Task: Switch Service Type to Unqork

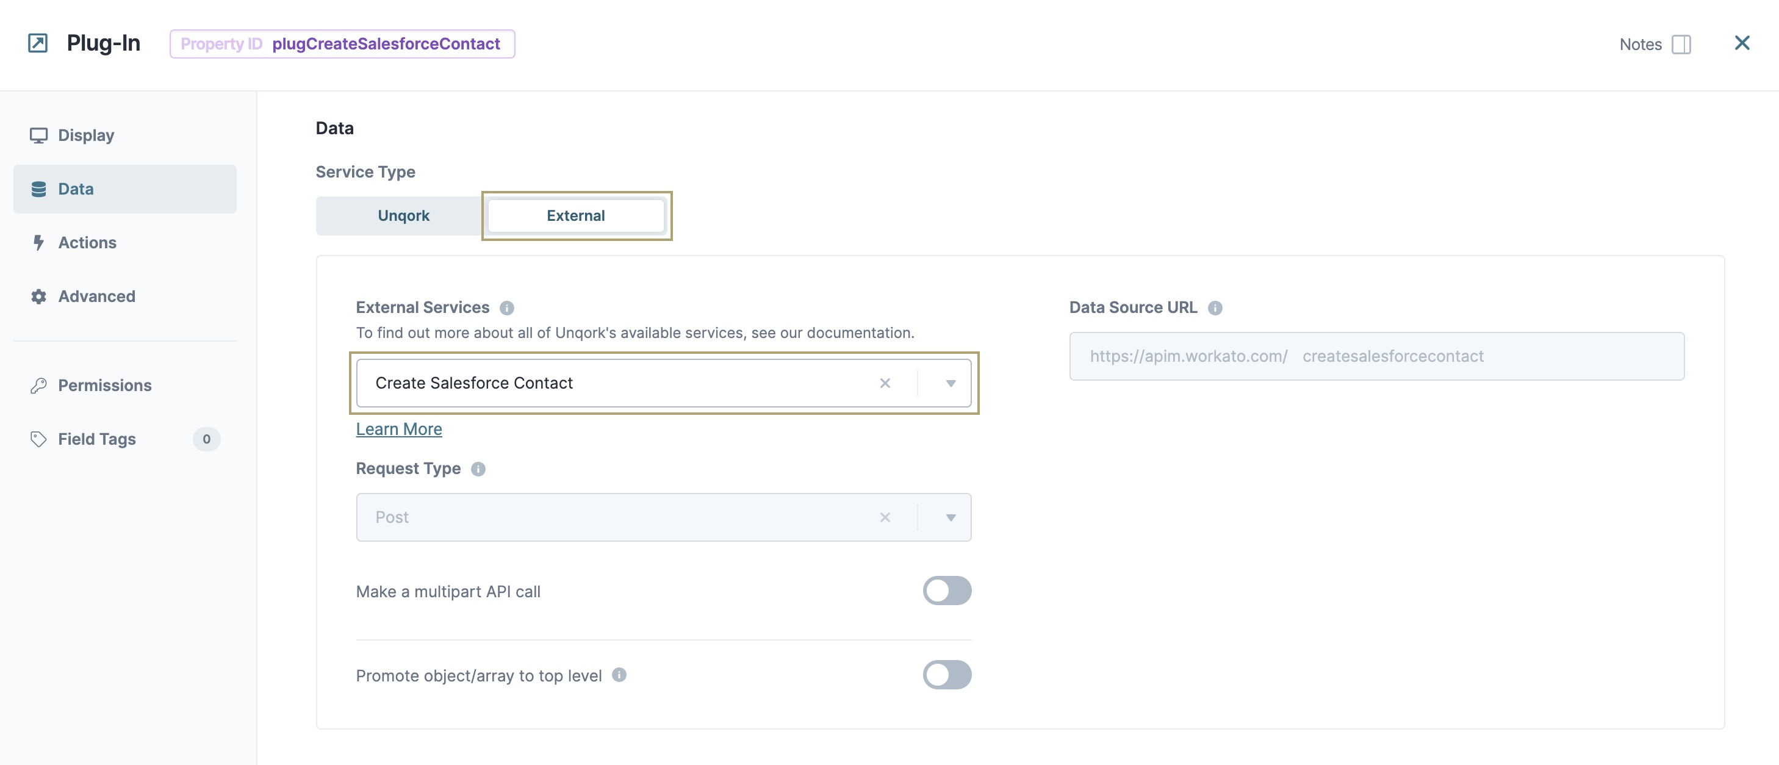Action: tap(403, 215)
